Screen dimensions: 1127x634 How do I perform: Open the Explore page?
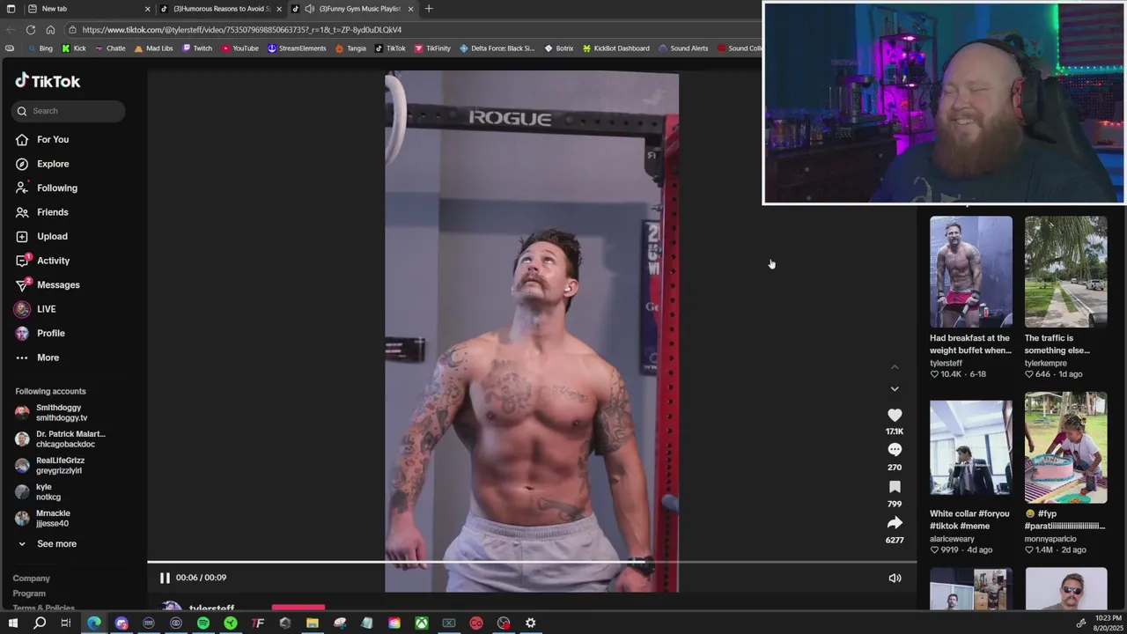click(42, 164)
